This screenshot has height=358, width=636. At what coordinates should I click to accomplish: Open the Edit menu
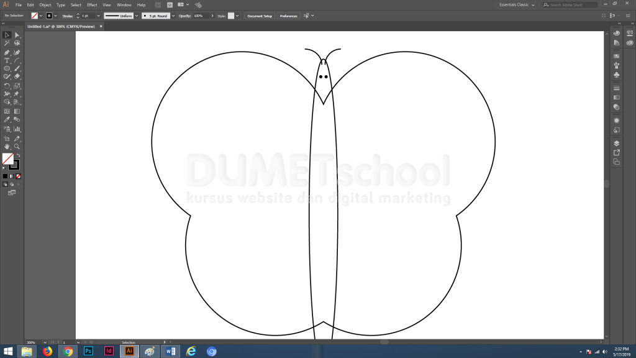tap(30, 5)
